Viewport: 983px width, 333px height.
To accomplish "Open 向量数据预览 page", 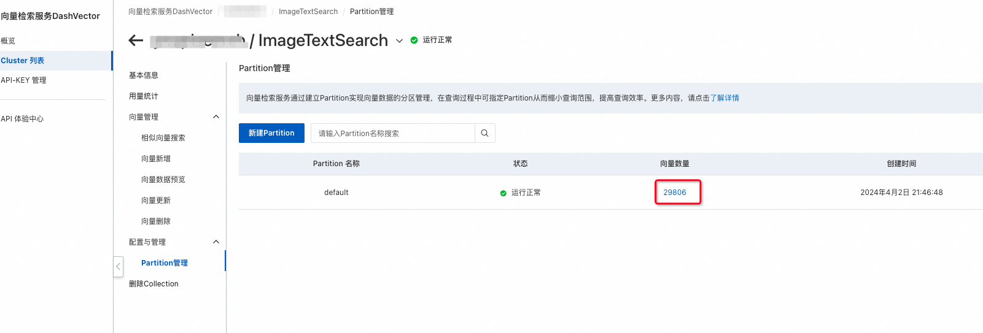I will [163, 179].
